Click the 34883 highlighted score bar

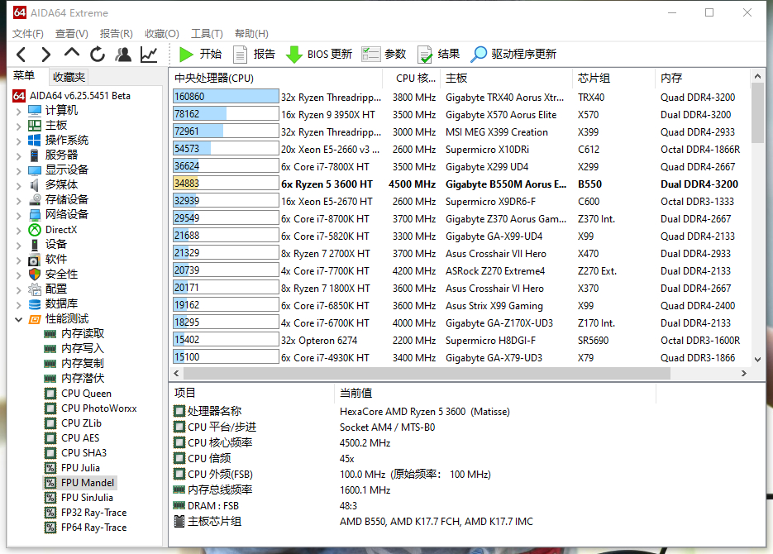(x=226, y=184)
